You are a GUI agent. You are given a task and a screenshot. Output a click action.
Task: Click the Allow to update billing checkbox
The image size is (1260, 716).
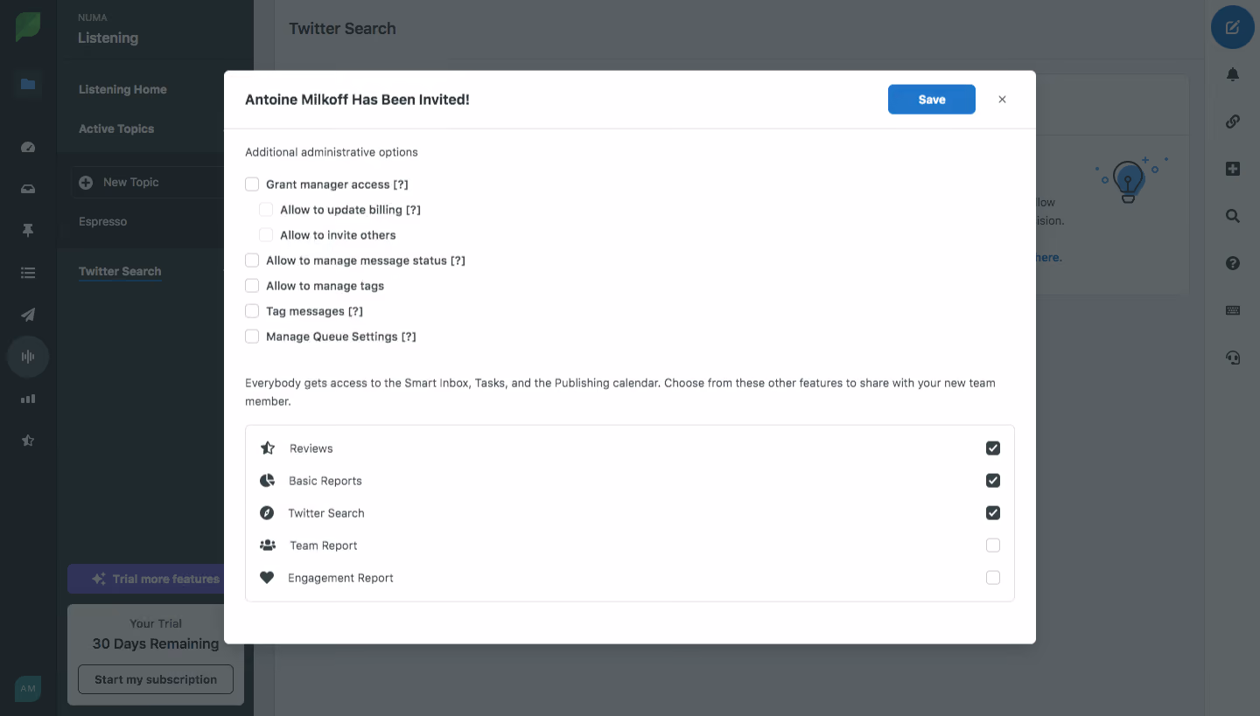266,210
